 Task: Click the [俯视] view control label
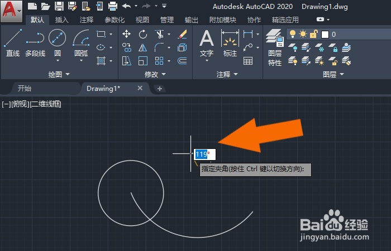[x=21, y=104]
